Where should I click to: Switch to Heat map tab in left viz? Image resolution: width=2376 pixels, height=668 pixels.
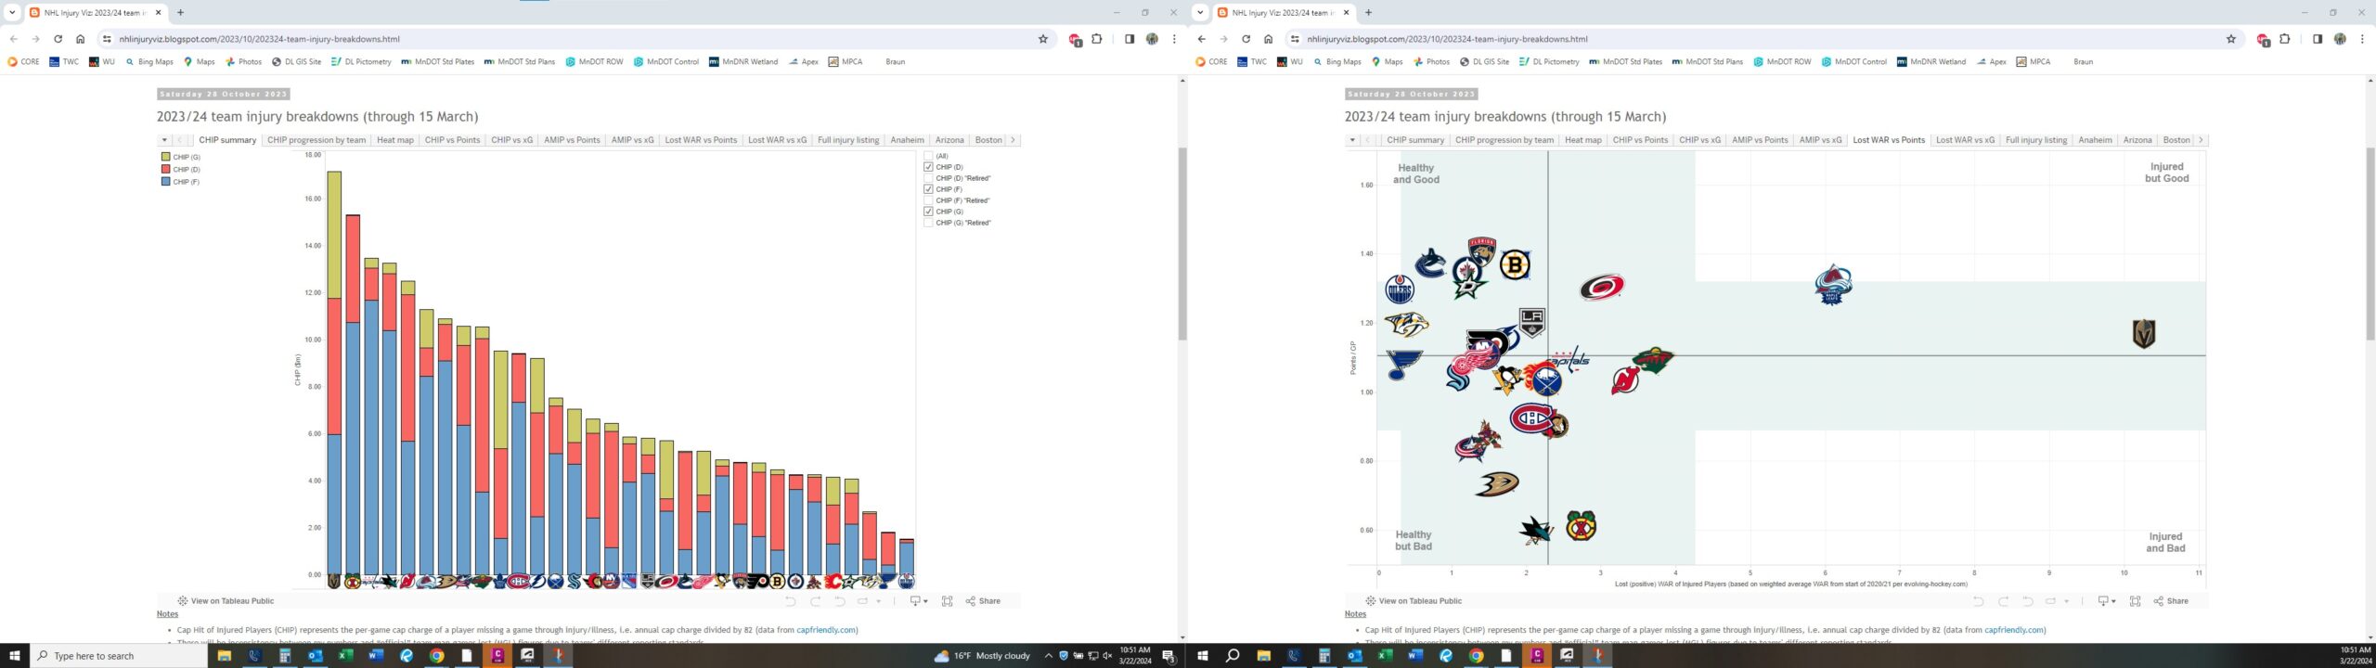coord(395,140)
